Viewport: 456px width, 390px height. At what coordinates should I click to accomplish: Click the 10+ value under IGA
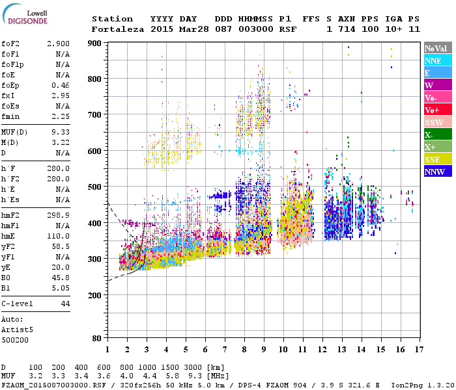(x=393, y=29)
